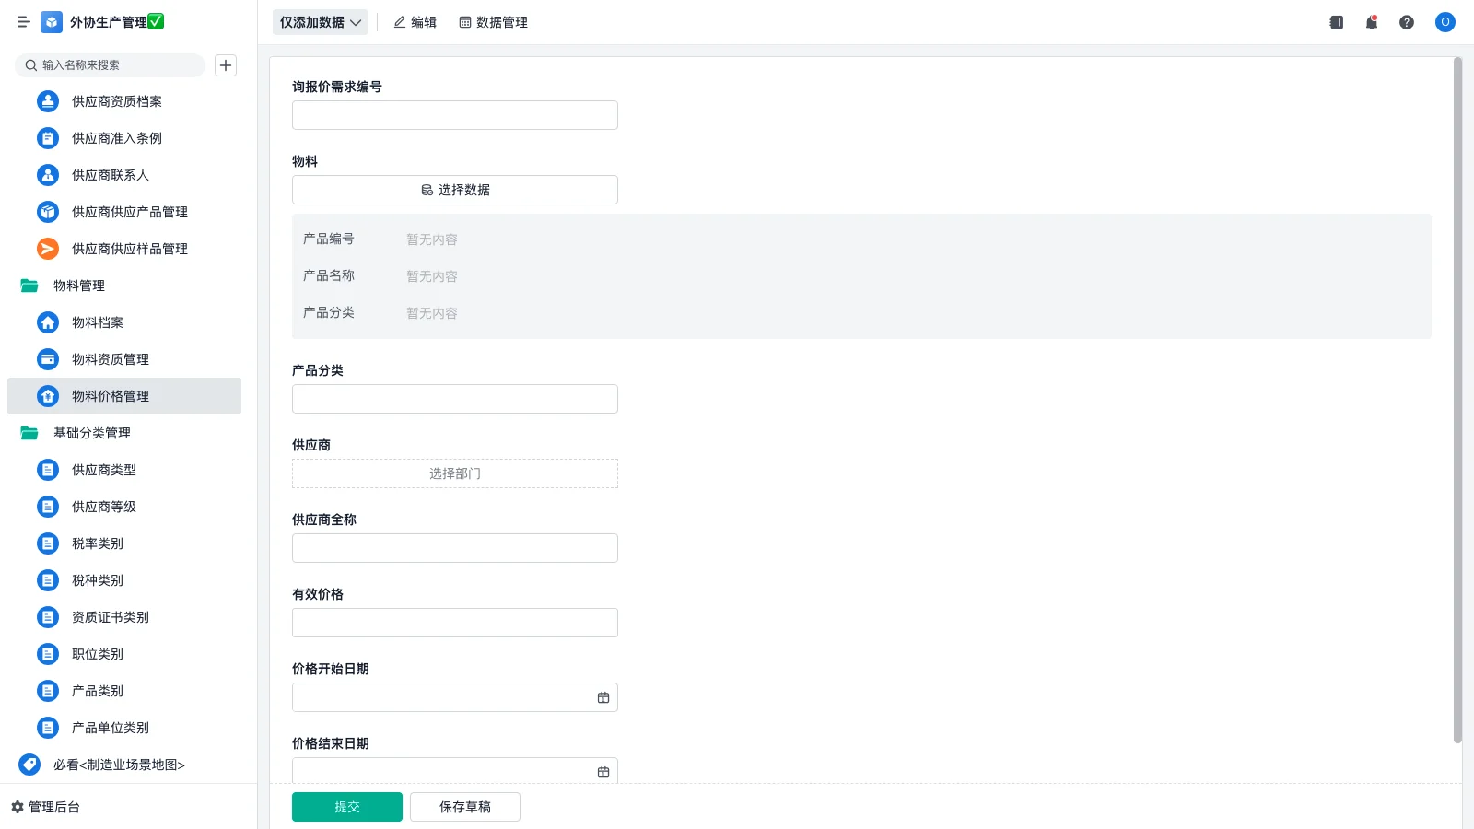Open 职位类别 via its document icon
The image size is (1474, 829).
(48, 654)
